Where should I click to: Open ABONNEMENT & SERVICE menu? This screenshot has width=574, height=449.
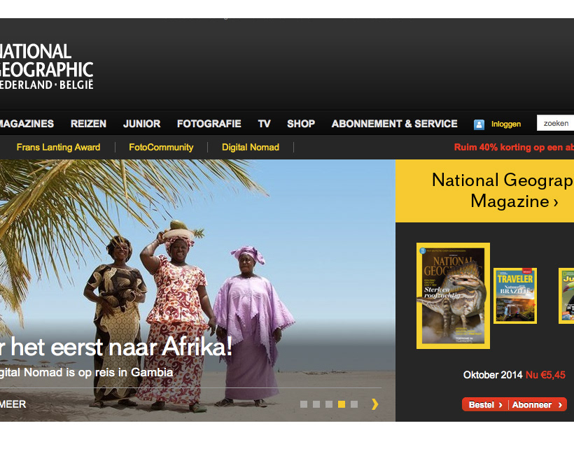coord(394,124)
